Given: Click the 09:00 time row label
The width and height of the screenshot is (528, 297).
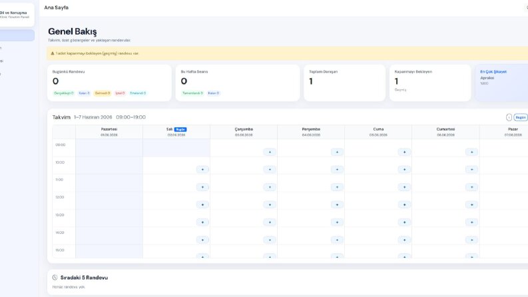Looking at the screenshot, I should pos(61,145).
